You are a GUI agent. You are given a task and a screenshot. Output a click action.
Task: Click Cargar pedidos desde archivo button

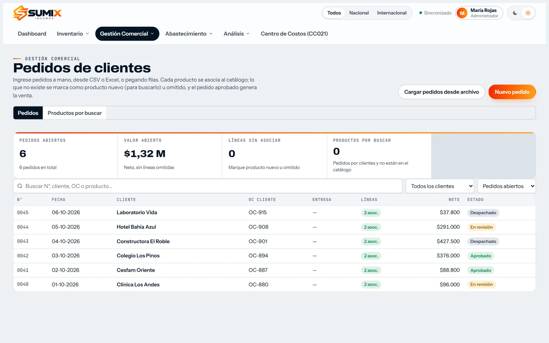[441, 92]
